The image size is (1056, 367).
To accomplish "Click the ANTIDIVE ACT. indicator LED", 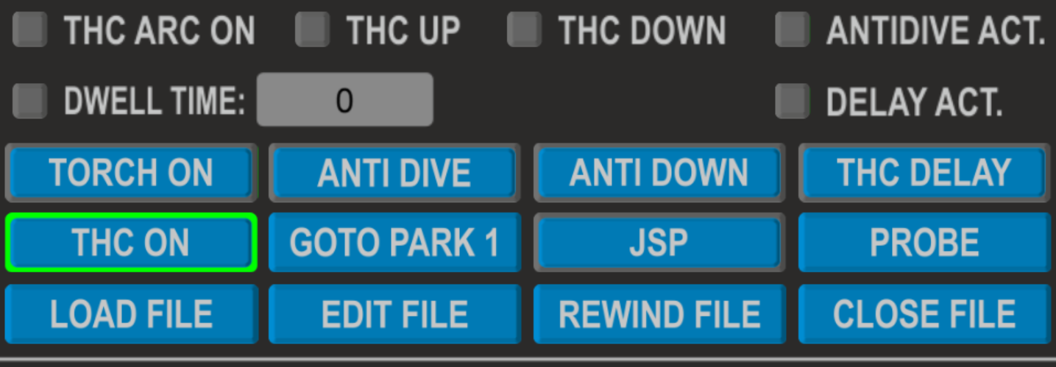I will (x=793, y=30).
